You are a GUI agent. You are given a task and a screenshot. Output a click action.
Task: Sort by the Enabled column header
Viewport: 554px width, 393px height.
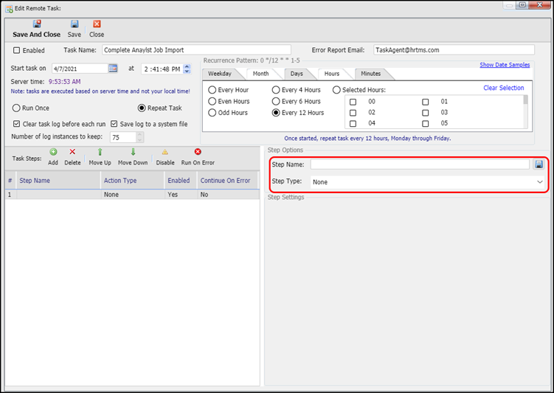click(x=181, y=181)
